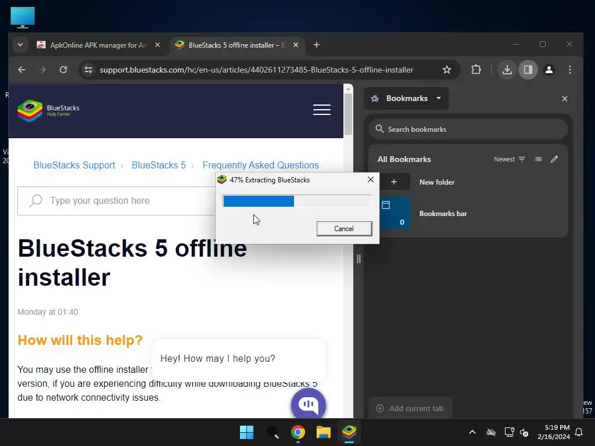The height and width of the screenshot is (446, 595).
Task: Click the address bar URL
Action: [256, 70]
